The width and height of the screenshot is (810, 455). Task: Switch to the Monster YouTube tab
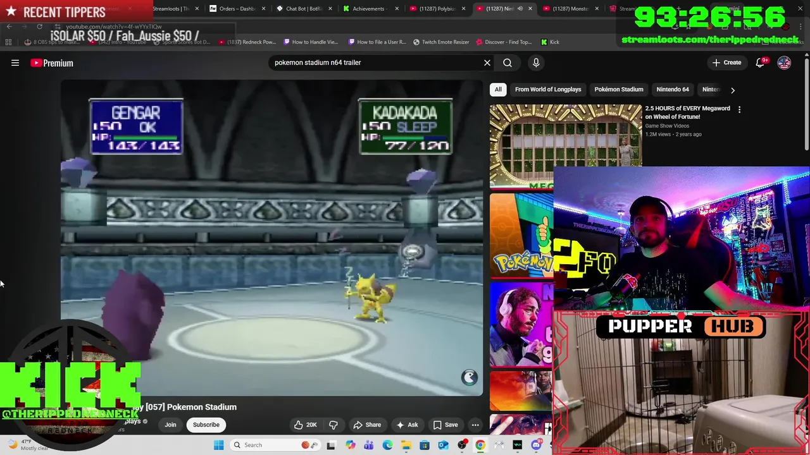[570, 9]
